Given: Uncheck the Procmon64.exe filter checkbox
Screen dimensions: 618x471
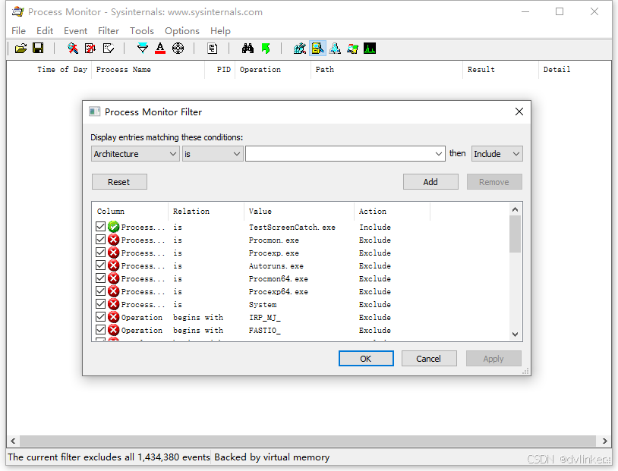Looking at the screenshot, I should (100, 278).
